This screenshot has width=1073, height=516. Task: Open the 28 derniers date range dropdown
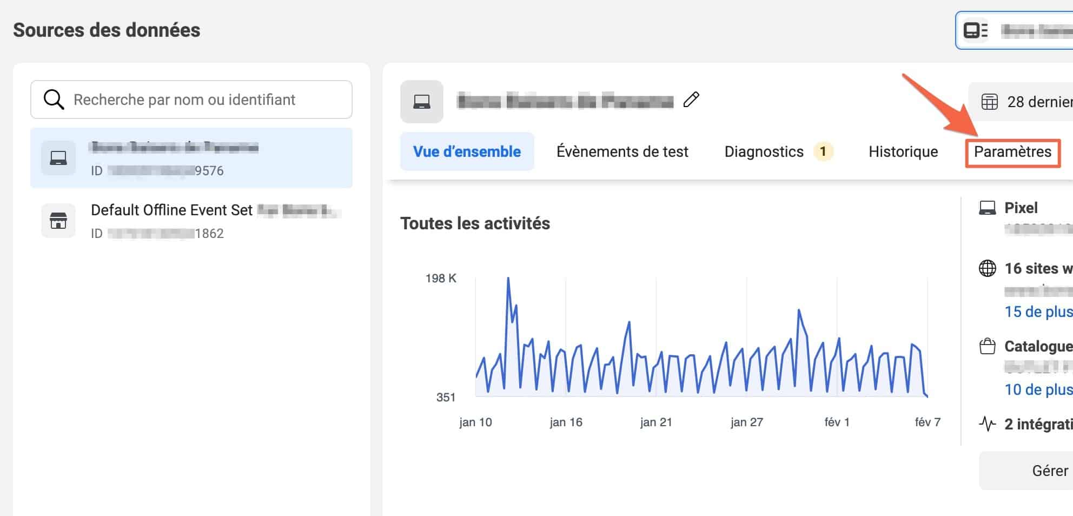click(x=1021, y=102)
